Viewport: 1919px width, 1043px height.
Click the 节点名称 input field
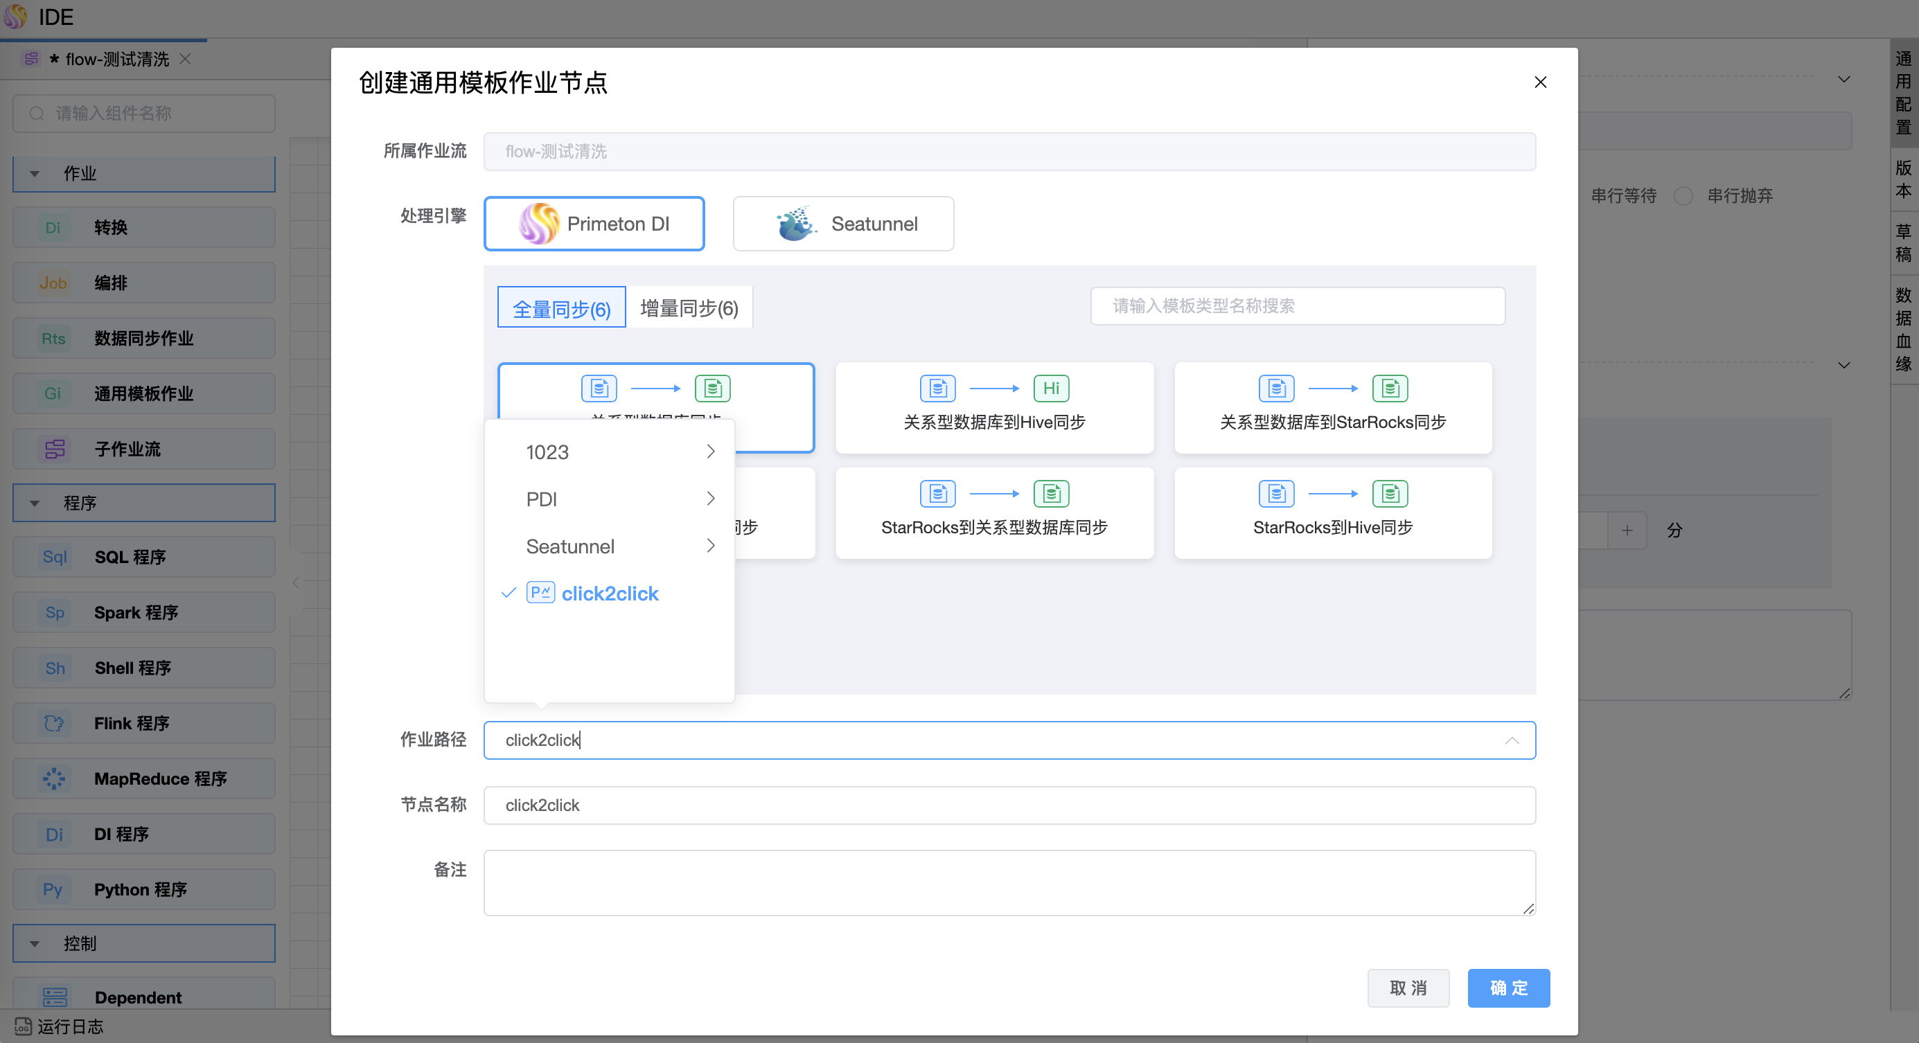pyautogui.click(x=1009, y=805)
